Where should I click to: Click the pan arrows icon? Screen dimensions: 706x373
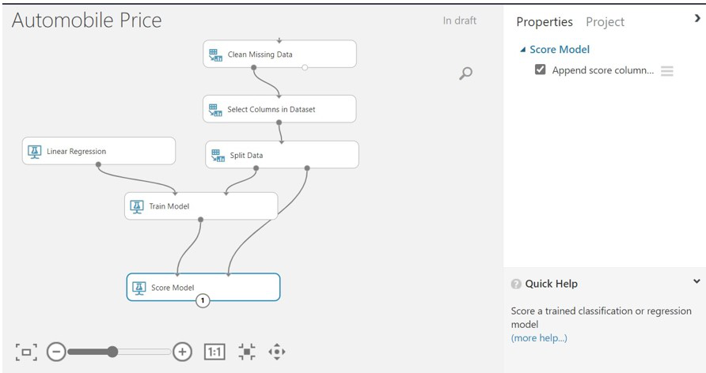[276, 352]
